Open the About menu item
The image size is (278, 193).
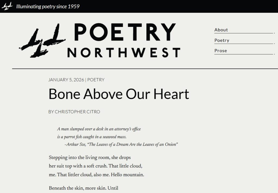pyautogui.click(x=221, y=30)
